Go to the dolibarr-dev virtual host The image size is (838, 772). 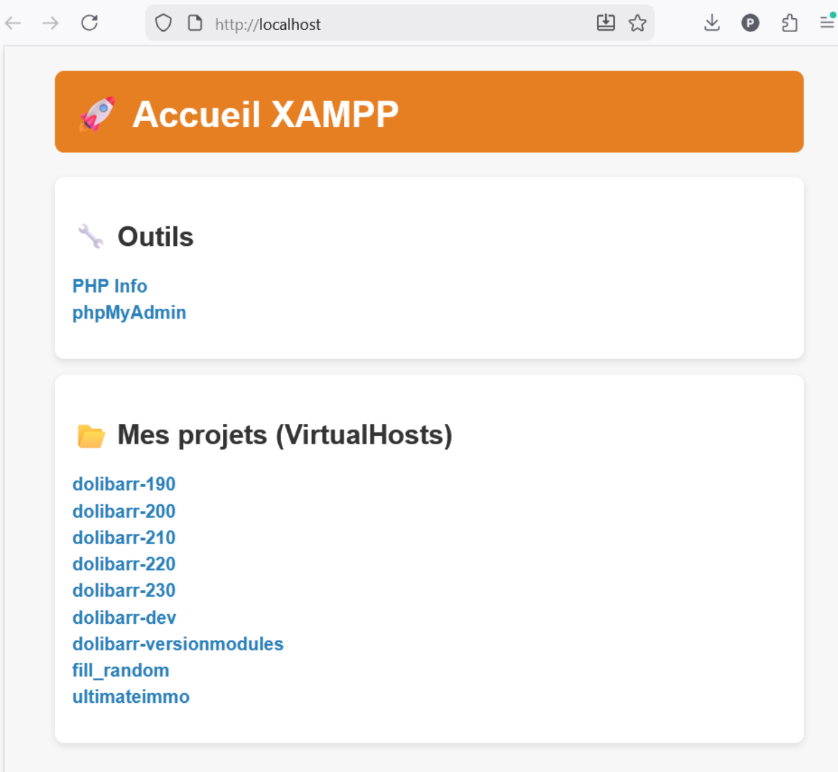tap(124, 618)
